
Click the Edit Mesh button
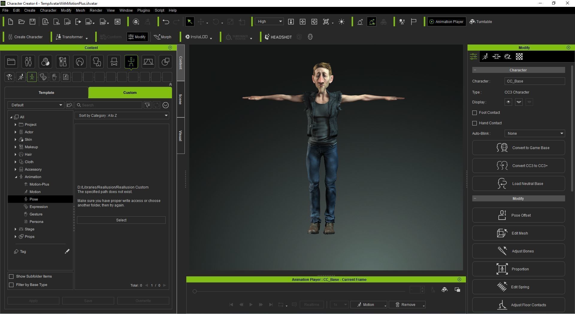pos(518,233)
